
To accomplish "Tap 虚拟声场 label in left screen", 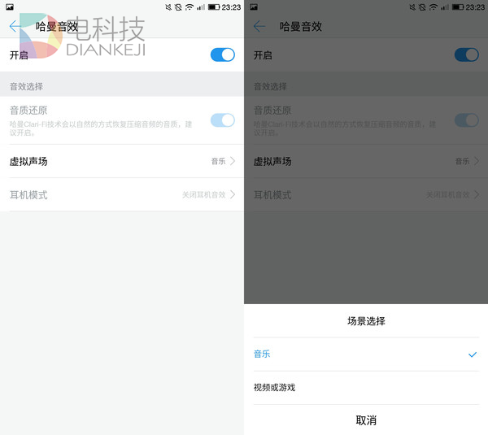I will click(x=28, y=161).
